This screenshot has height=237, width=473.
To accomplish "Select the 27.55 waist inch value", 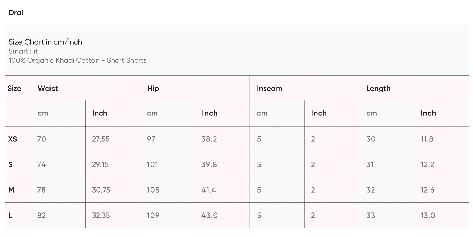I will [101, 139].
